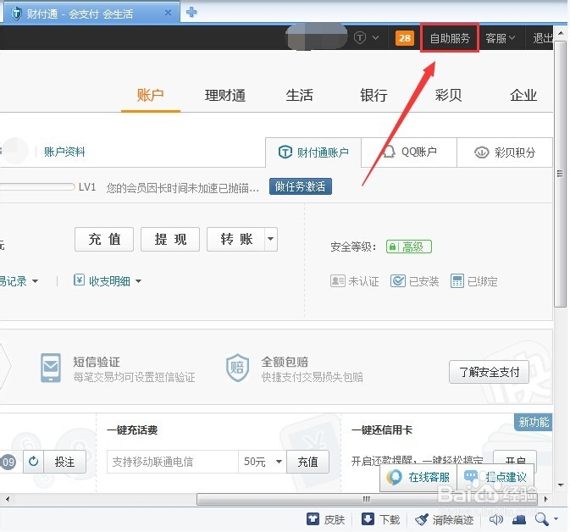Click the 充值 recharge button
The image size is (570, 532).
tap(104, 239)
